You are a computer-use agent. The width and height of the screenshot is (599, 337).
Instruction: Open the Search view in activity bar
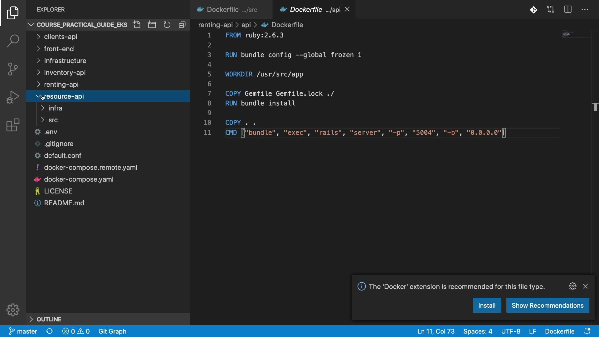coord(13,41)
